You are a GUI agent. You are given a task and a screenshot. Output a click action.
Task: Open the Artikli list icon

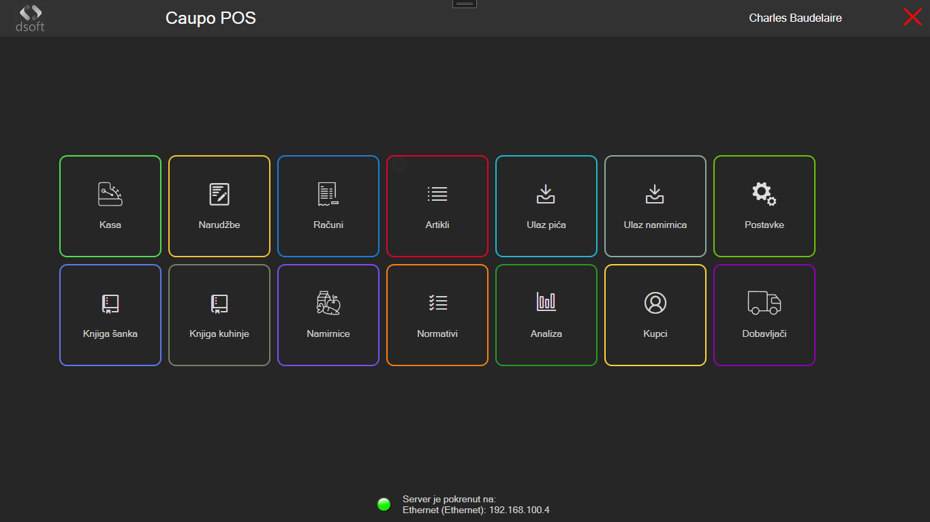click(437, 195)
